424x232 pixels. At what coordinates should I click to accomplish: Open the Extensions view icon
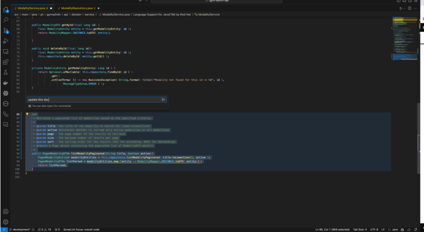(x=5, y=62)
